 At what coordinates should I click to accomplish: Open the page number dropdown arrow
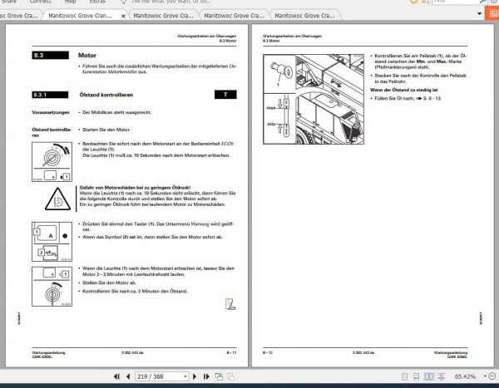pyautogui.click(x=185, y=376)
